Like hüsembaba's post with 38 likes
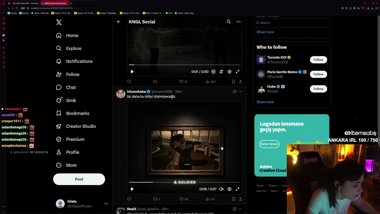The image size is (380, 214). (x=183, y=199)
